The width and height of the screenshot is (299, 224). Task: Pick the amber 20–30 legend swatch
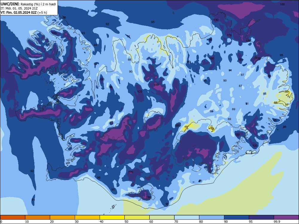click(62, 217)
